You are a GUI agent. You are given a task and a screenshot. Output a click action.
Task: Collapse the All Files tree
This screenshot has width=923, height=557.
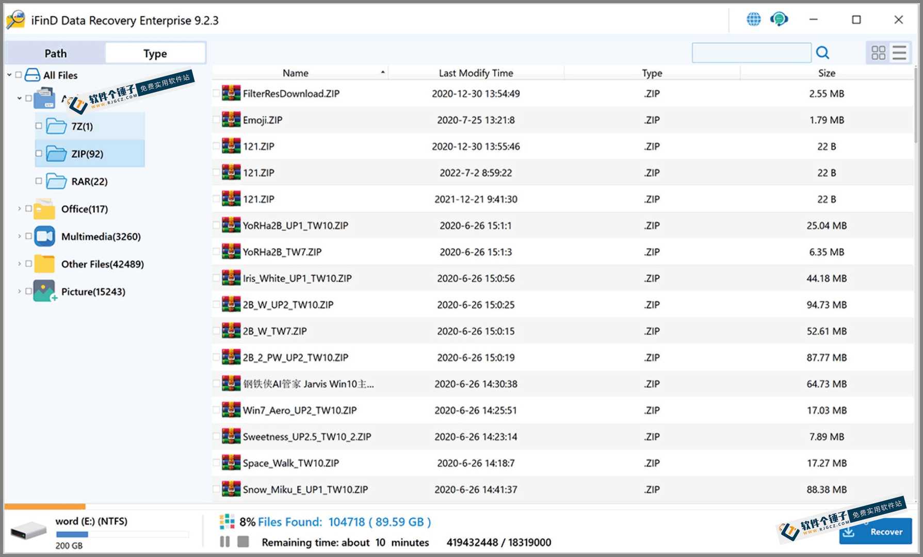pos(8,74)
